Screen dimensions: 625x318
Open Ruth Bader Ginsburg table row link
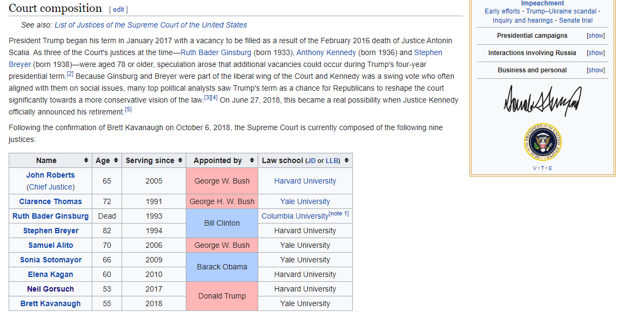(50, 216)
